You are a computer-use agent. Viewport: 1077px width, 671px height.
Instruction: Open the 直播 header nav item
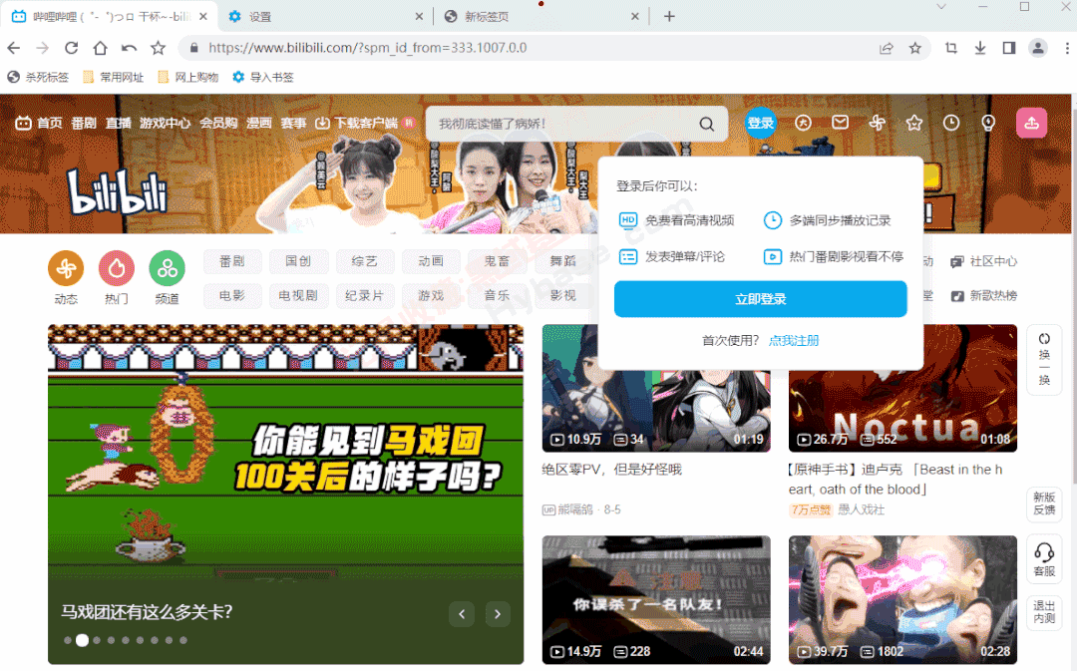point(118,123)
